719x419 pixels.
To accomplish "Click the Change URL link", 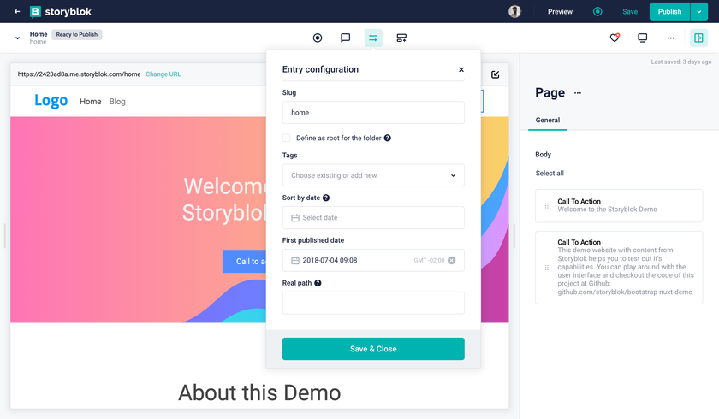I will (163, 74).
